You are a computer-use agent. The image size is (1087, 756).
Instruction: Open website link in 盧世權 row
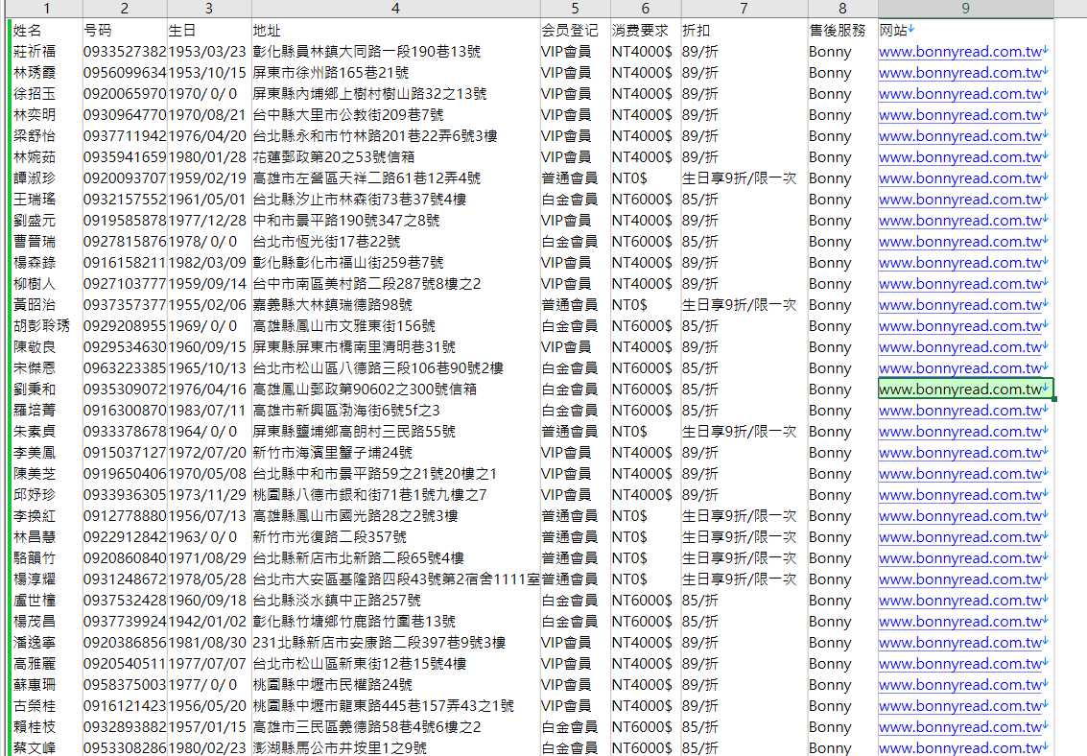coord(960,600)
